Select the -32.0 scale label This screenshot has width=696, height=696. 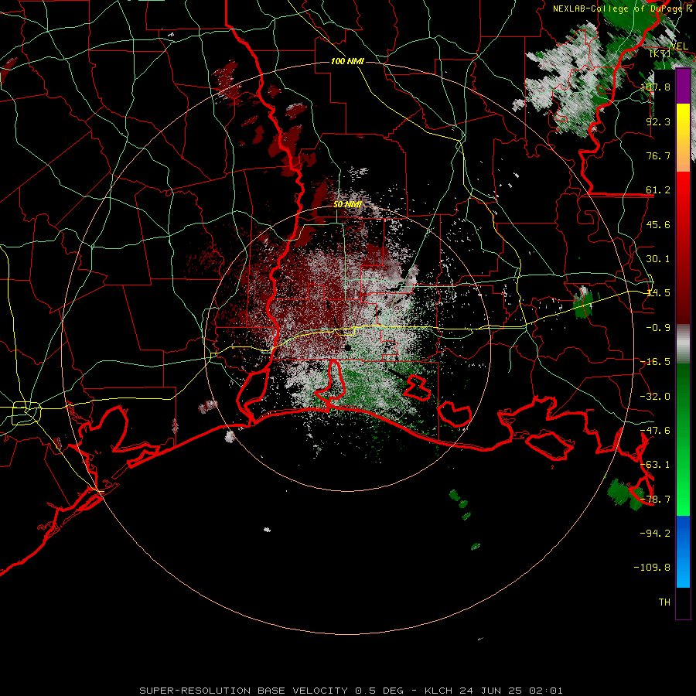pyautogui.click(x=655, y=397)
